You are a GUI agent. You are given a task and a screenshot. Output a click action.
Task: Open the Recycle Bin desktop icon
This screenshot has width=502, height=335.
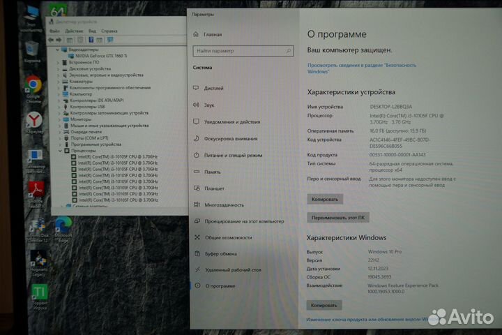pos(32,50)
